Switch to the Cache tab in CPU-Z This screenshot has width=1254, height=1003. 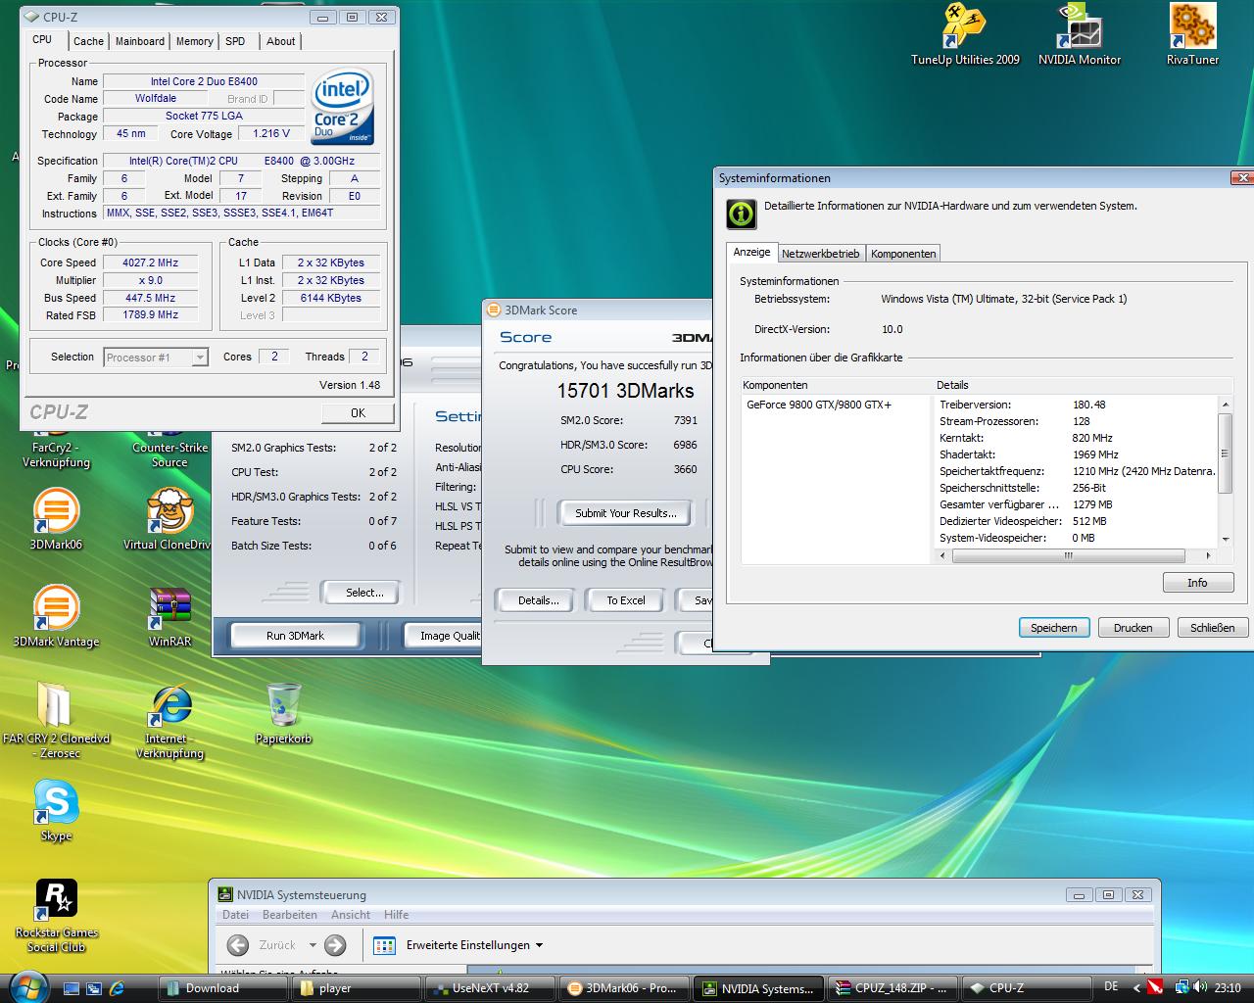88,41
